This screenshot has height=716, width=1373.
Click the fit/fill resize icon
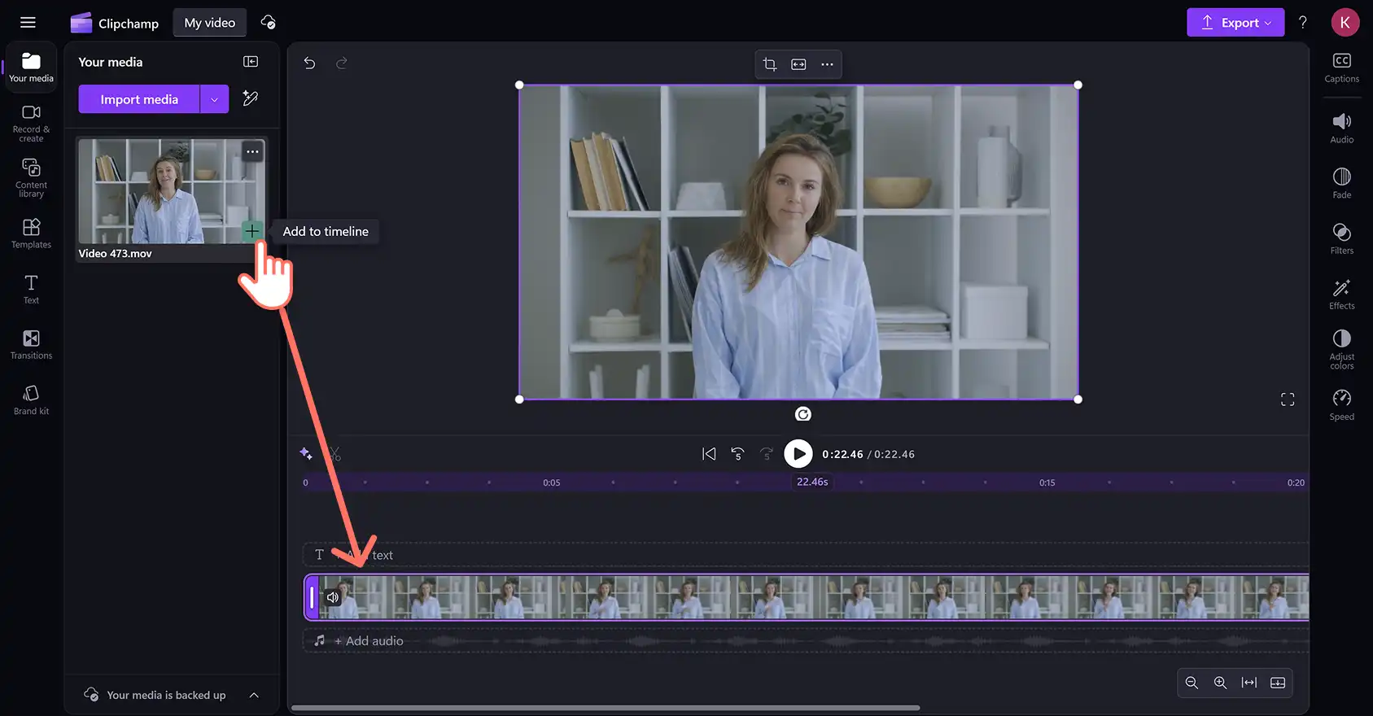tap(798, 64)
